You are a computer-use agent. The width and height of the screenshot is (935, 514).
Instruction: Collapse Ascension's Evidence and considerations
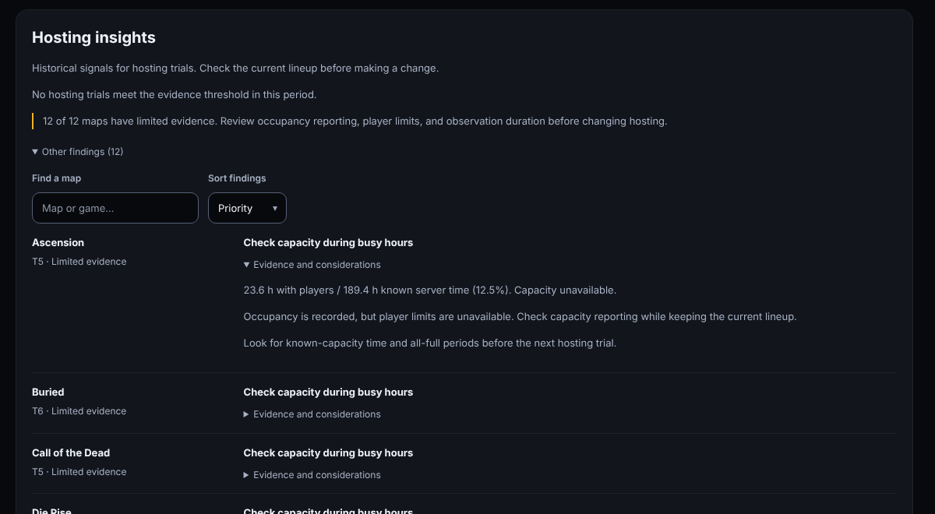(312, 265)
